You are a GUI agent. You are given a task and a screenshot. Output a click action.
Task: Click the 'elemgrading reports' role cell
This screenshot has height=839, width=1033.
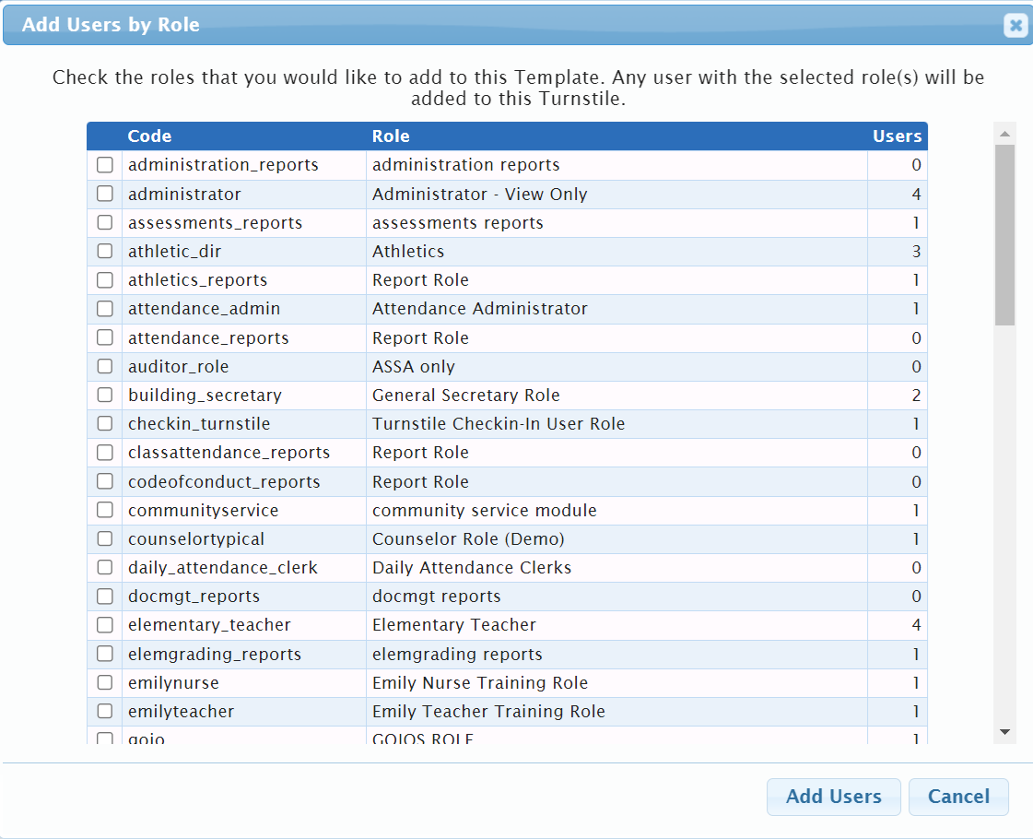click(x=616, y=655)
